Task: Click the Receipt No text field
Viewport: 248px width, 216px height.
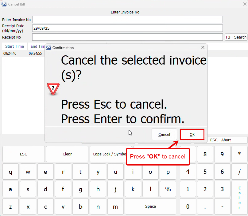Action: click(127, 37)
